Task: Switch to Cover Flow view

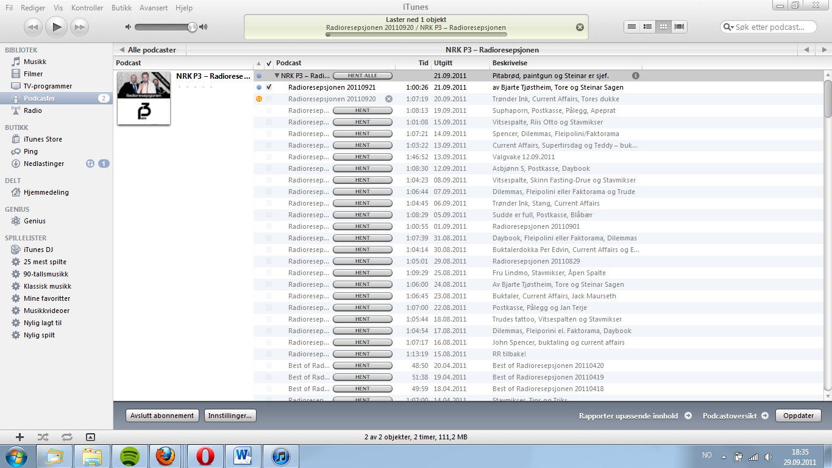Action: [679, 27]
